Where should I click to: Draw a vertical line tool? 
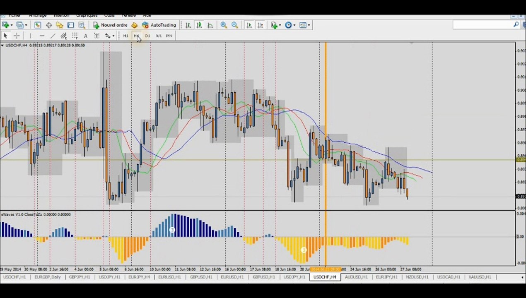[x=31, y=36]
